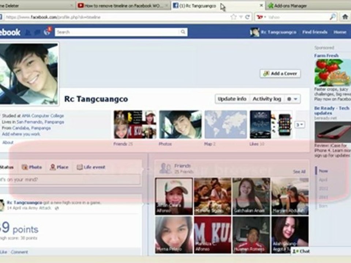Image resolution: width=351 pixels, height=263 pixels.
Task: Select the Status composer tab
Action: click(x=7, y=167)
